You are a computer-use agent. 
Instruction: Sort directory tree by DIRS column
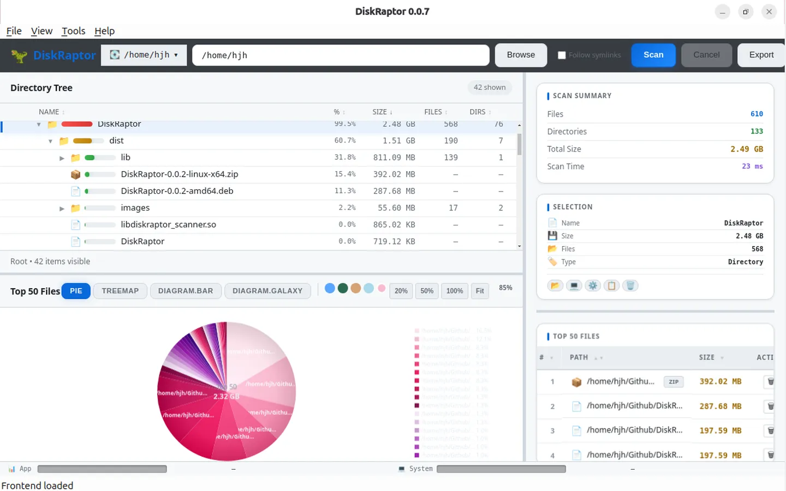click(x=480, y=112)
